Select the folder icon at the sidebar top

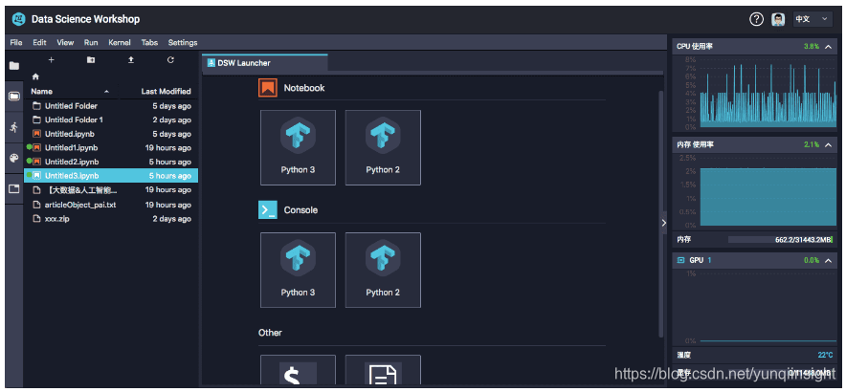click(x=14, y=66)
